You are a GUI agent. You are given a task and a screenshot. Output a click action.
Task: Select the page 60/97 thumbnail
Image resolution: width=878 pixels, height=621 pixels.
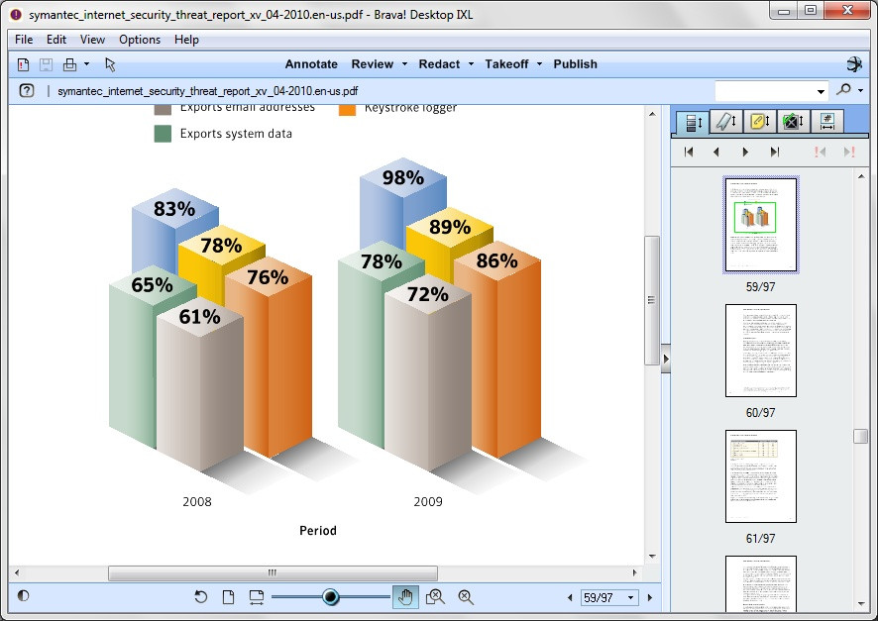coord(761,351)
